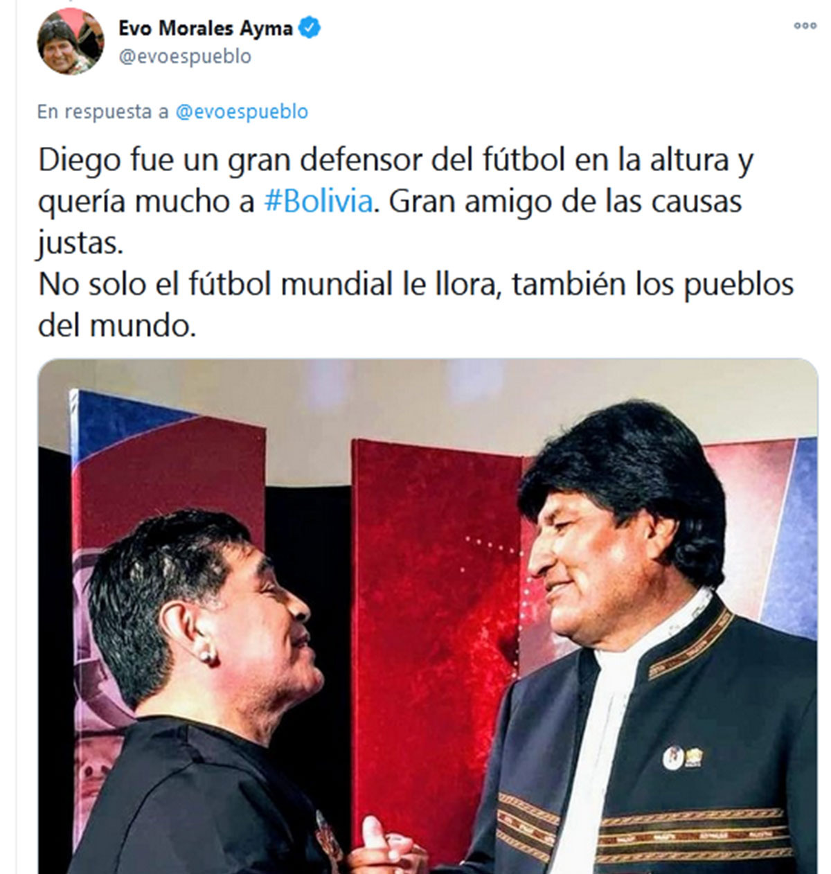
Task: Expand the attached tweet photo
Action: coord(427,616)
